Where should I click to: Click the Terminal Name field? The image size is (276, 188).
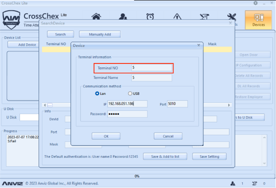pos(152,78)
